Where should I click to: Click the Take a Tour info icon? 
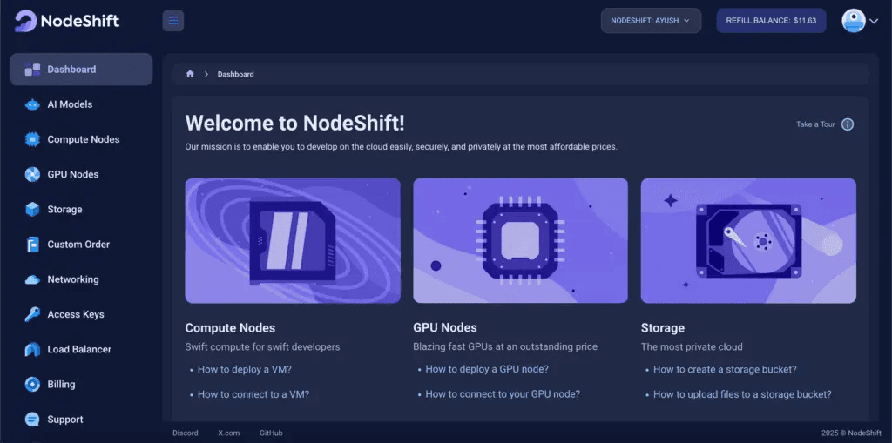click(848, 124)
